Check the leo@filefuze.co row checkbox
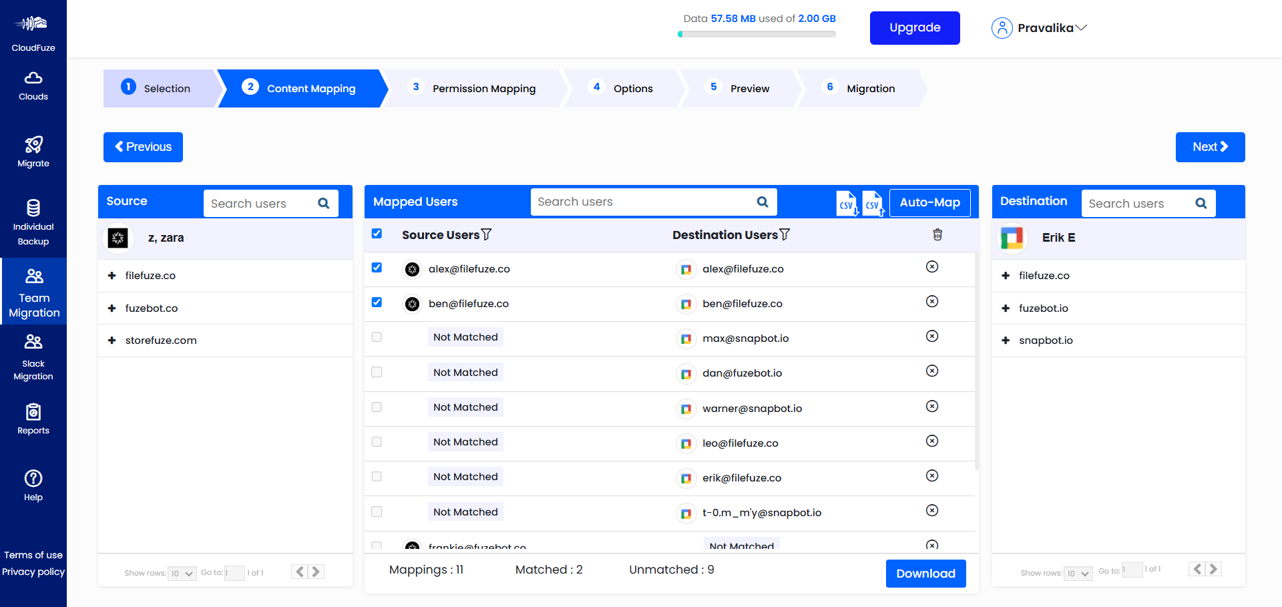 click(x=377, y=442)
